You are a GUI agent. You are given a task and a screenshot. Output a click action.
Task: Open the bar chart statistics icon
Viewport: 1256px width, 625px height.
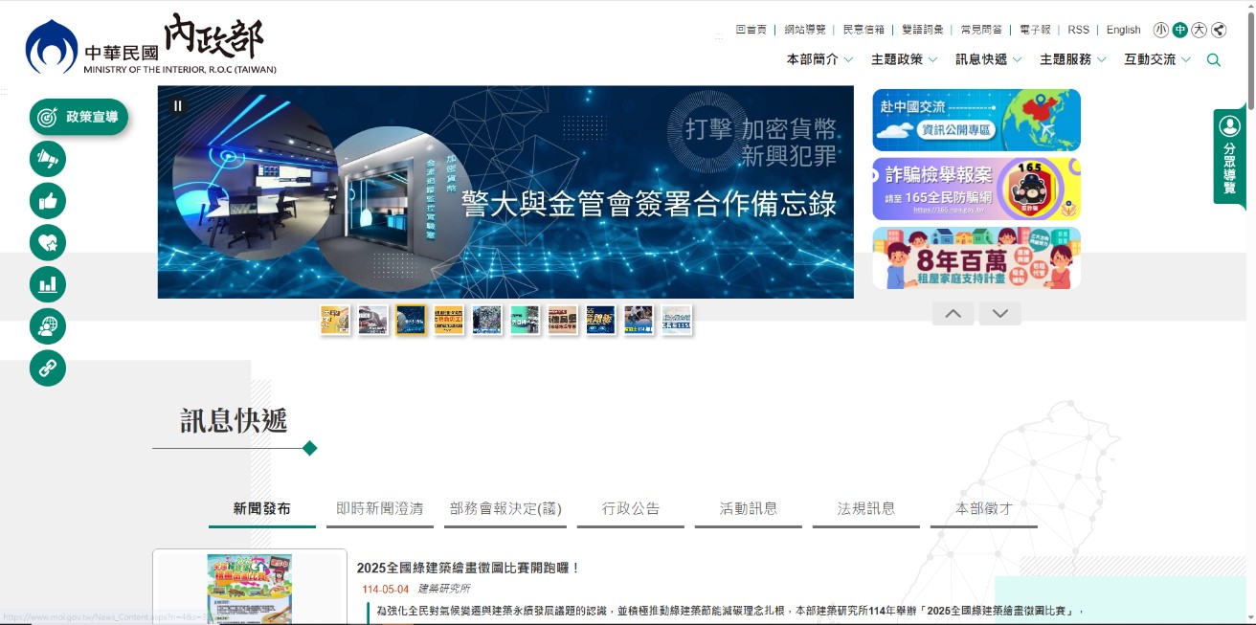(48, 284)
